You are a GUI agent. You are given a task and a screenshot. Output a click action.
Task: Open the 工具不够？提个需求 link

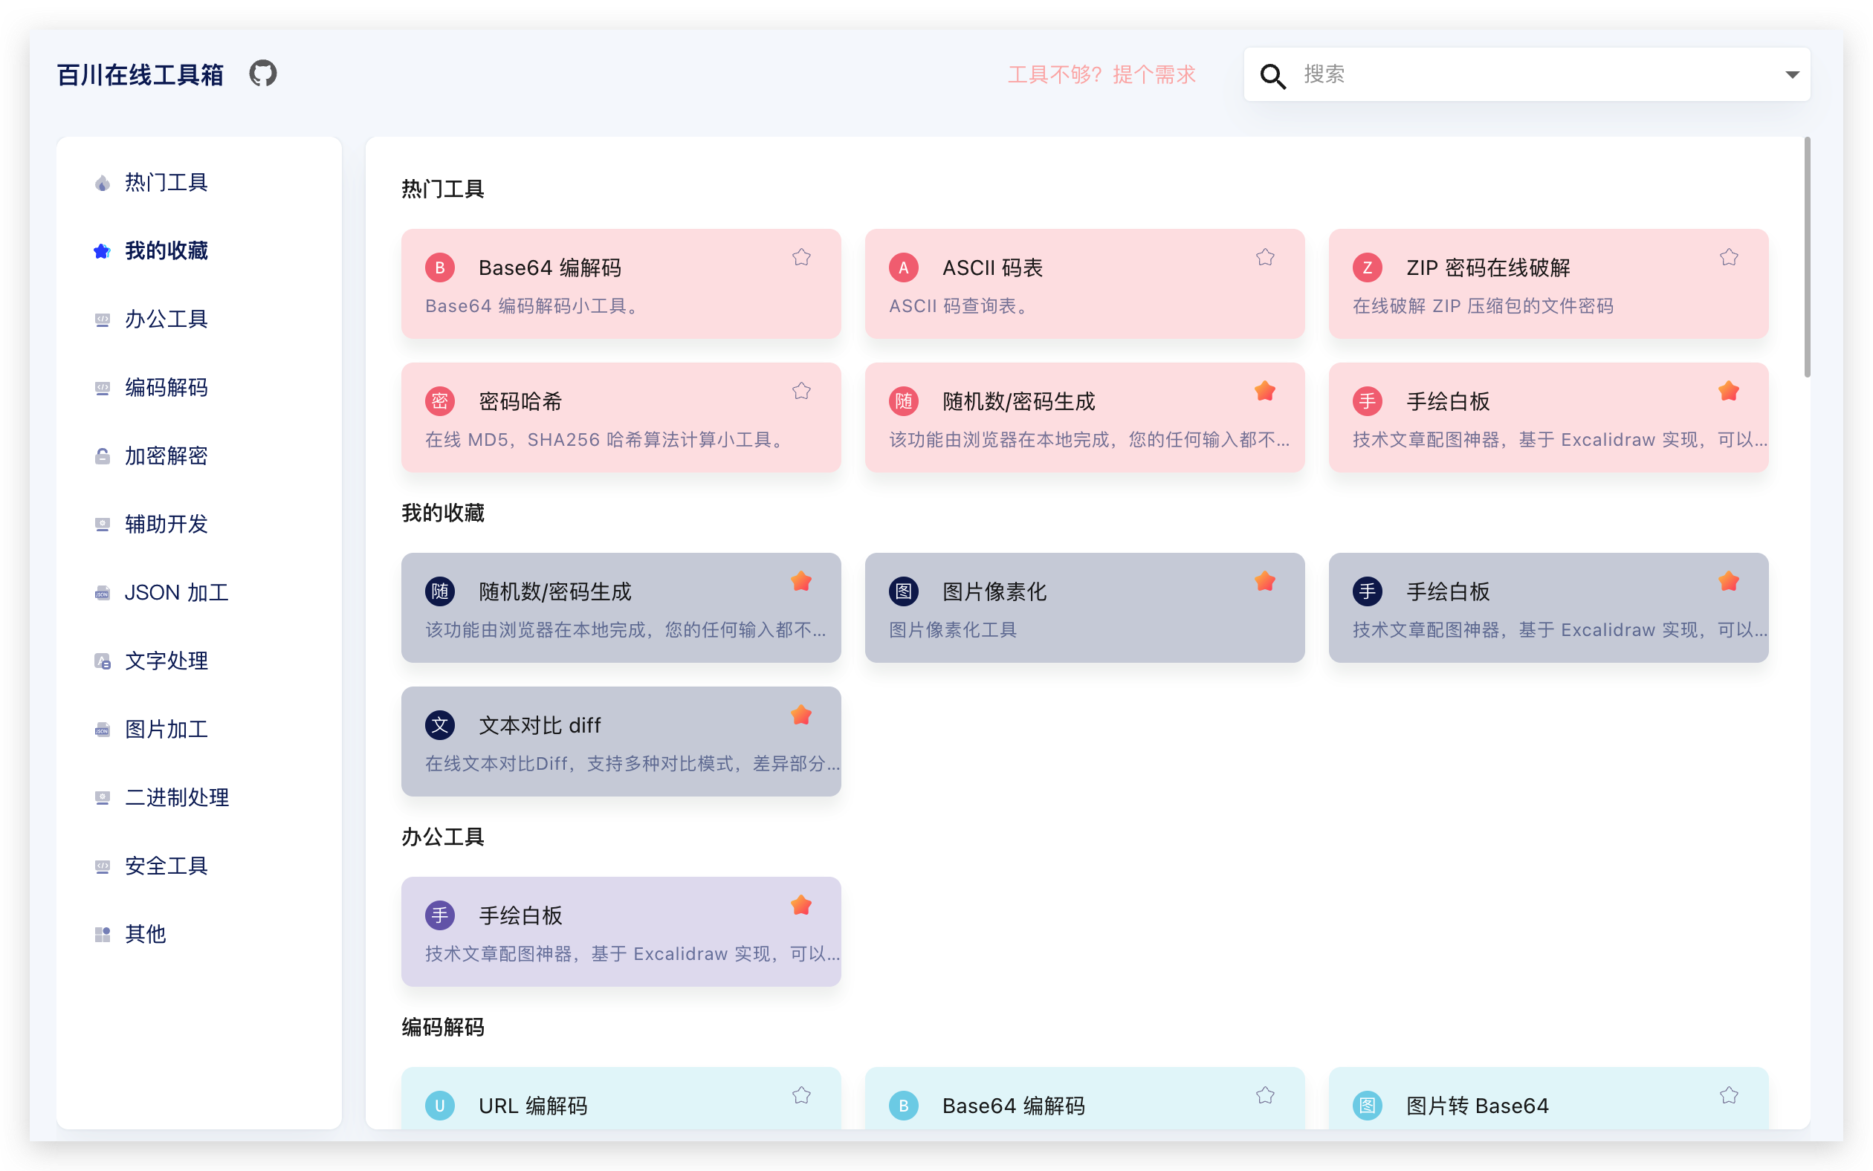click(1102, 74)
